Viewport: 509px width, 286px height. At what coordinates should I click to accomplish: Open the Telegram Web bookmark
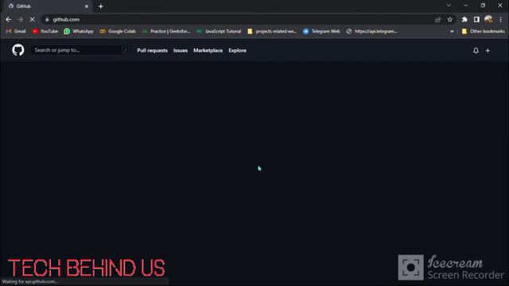[321, 31]
